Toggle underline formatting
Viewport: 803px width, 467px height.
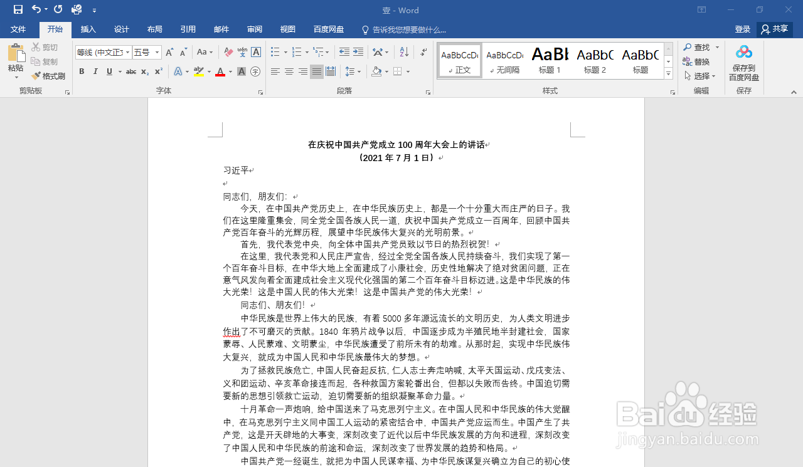(109, 71)
